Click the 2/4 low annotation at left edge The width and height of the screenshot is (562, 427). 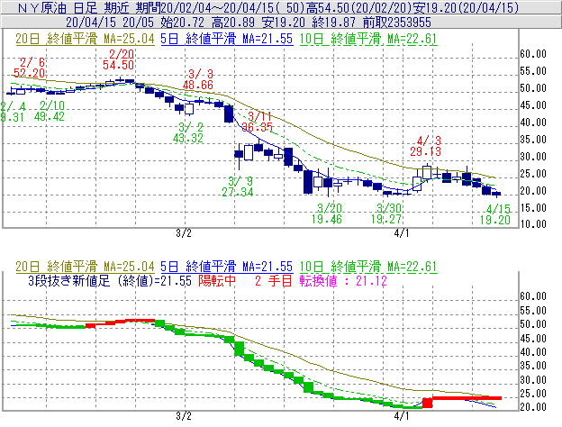13,112
